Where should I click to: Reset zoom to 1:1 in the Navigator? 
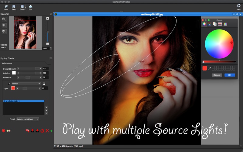point(4,31)
